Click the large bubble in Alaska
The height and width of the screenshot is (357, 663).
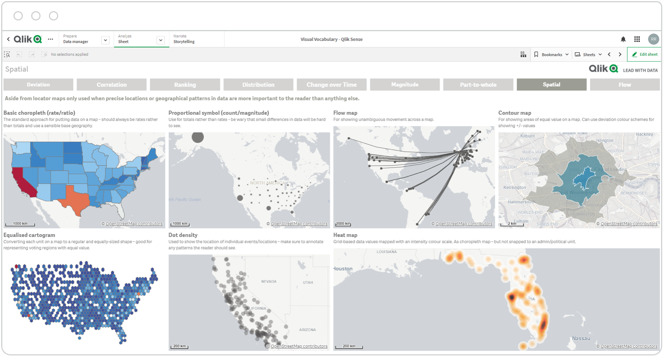tap(198, 137)
